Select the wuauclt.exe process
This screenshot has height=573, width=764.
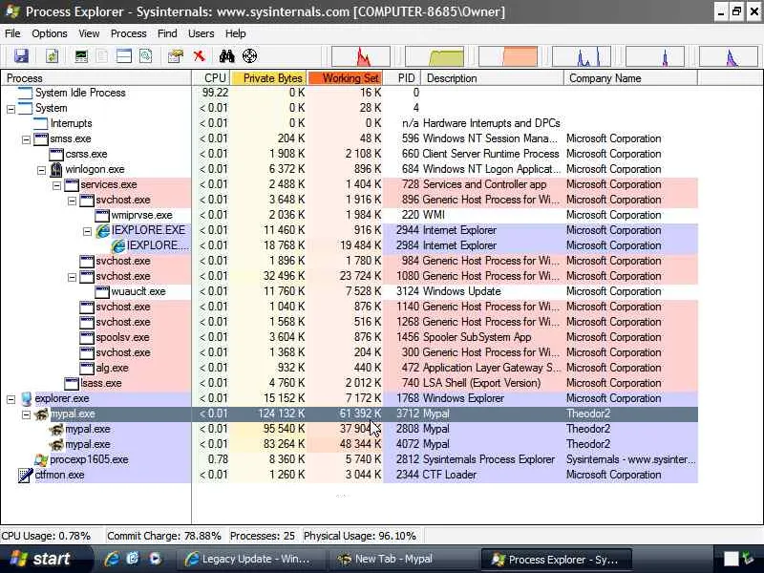pyautogui.click(x=350, y=291)
